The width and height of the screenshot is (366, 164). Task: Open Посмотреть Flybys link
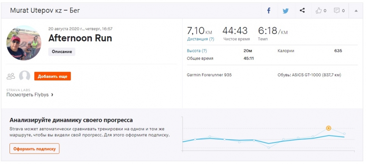27,95
